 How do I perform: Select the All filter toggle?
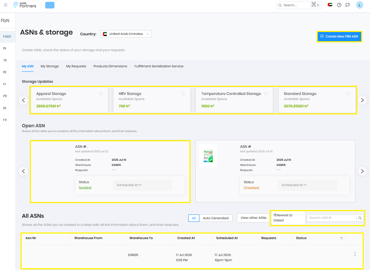tap(194, 218)
